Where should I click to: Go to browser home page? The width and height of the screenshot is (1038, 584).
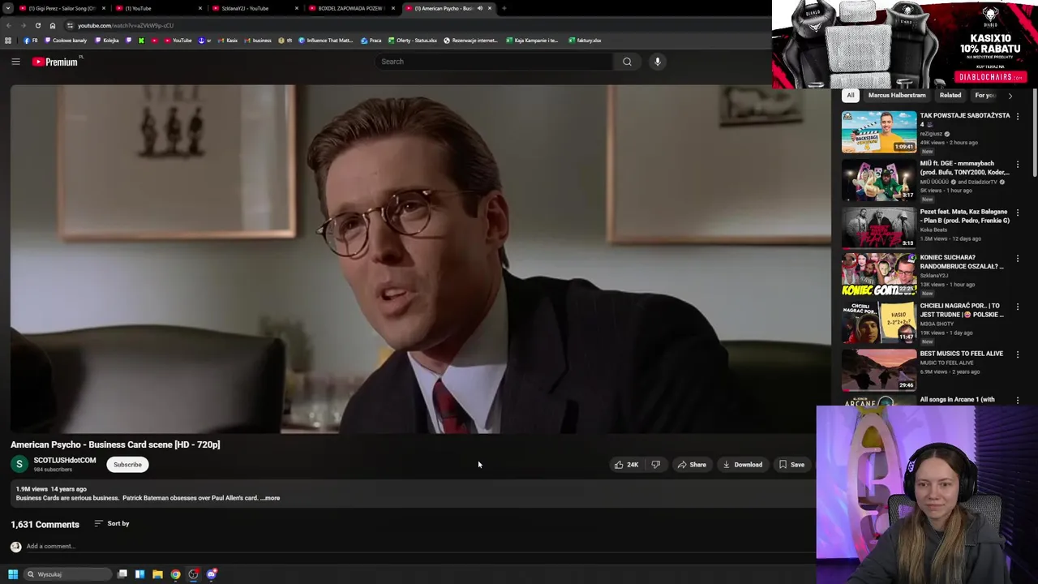point(53,25)
